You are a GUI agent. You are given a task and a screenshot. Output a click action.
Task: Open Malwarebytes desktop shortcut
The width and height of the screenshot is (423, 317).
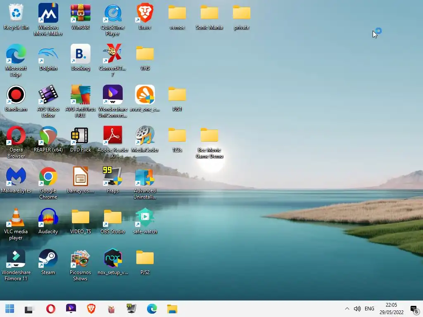pyautogui.click(x=16, y=180)
